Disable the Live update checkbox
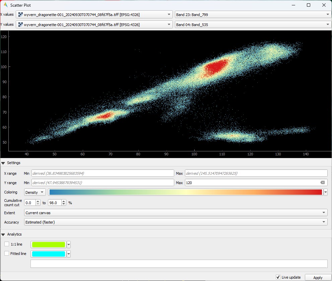Image resolution: width=332 pixels, height=281 pixels. tap(278, 277)
